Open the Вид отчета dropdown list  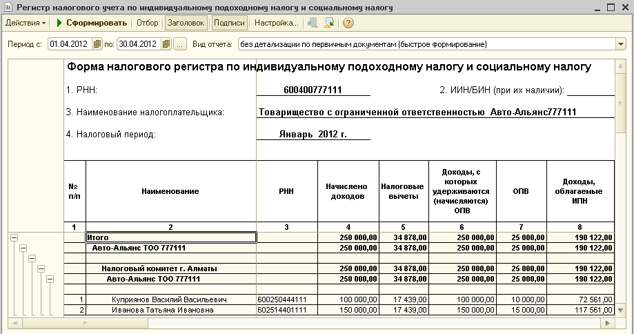pos(620,44)
